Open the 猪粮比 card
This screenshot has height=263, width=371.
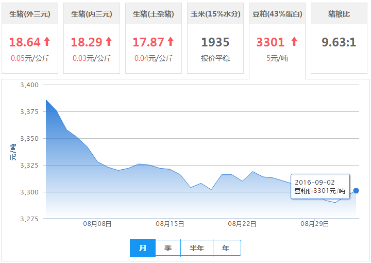[x=339, y=38]
